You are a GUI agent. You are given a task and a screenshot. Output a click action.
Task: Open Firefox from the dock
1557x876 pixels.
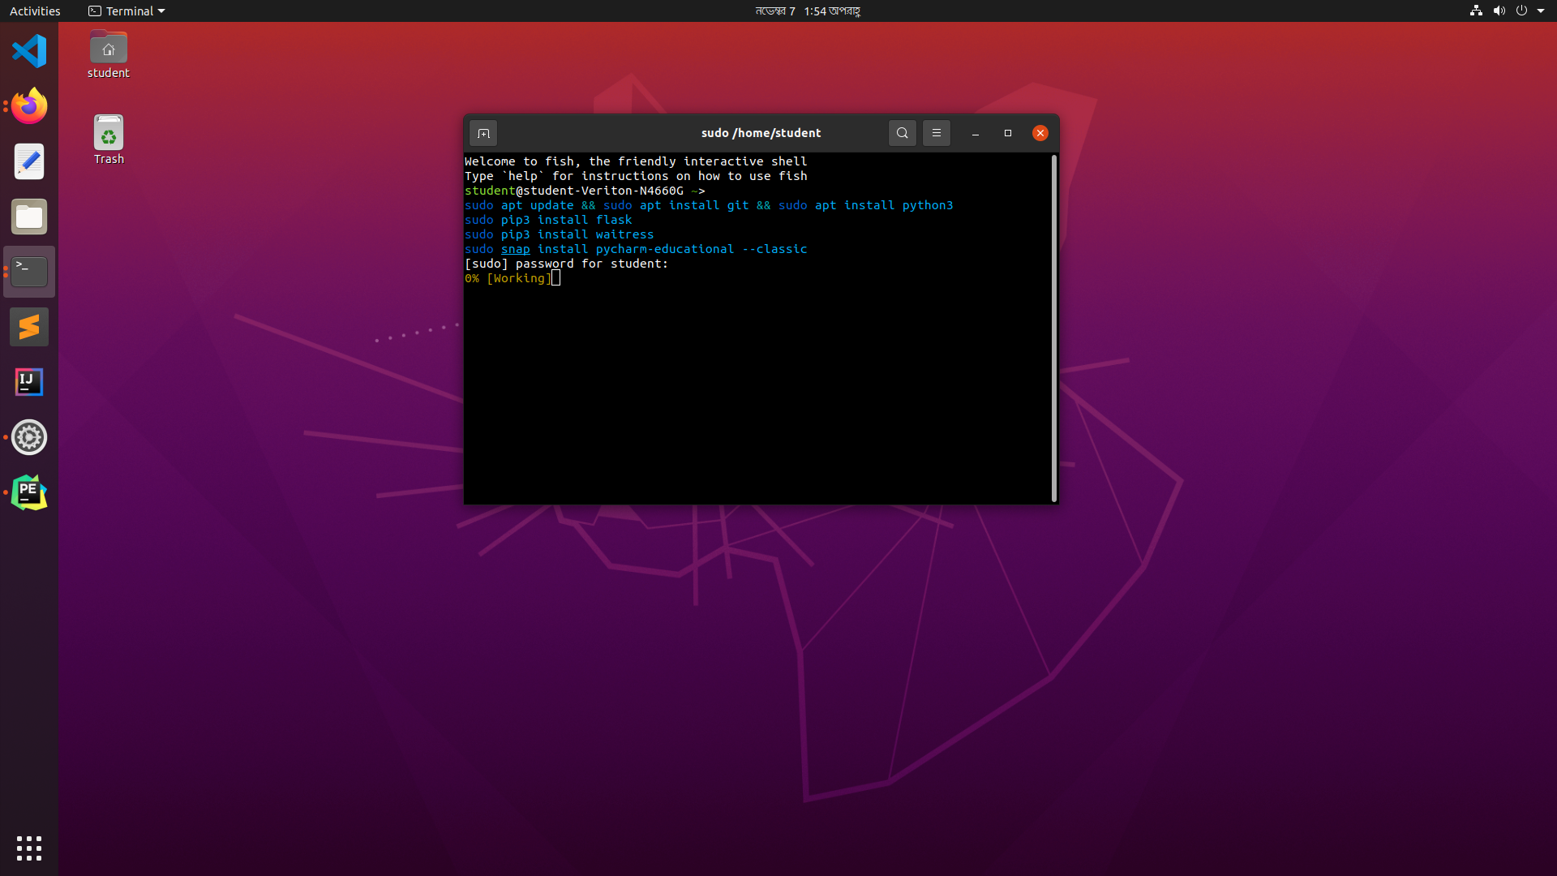click(29, 106)
